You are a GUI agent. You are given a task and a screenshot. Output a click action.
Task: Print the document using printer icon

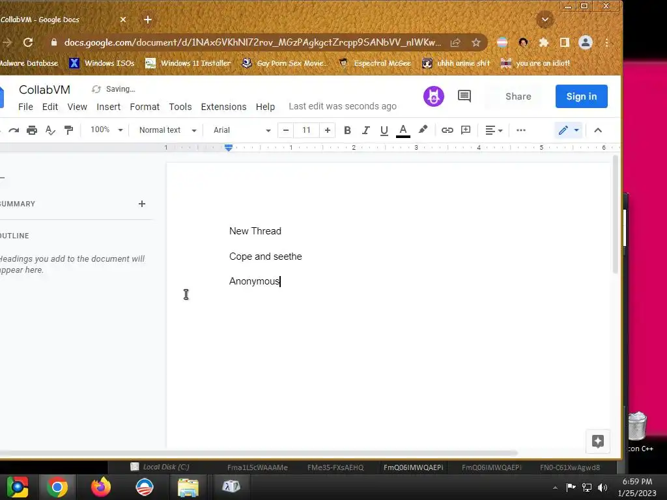[x=32, y=130]
